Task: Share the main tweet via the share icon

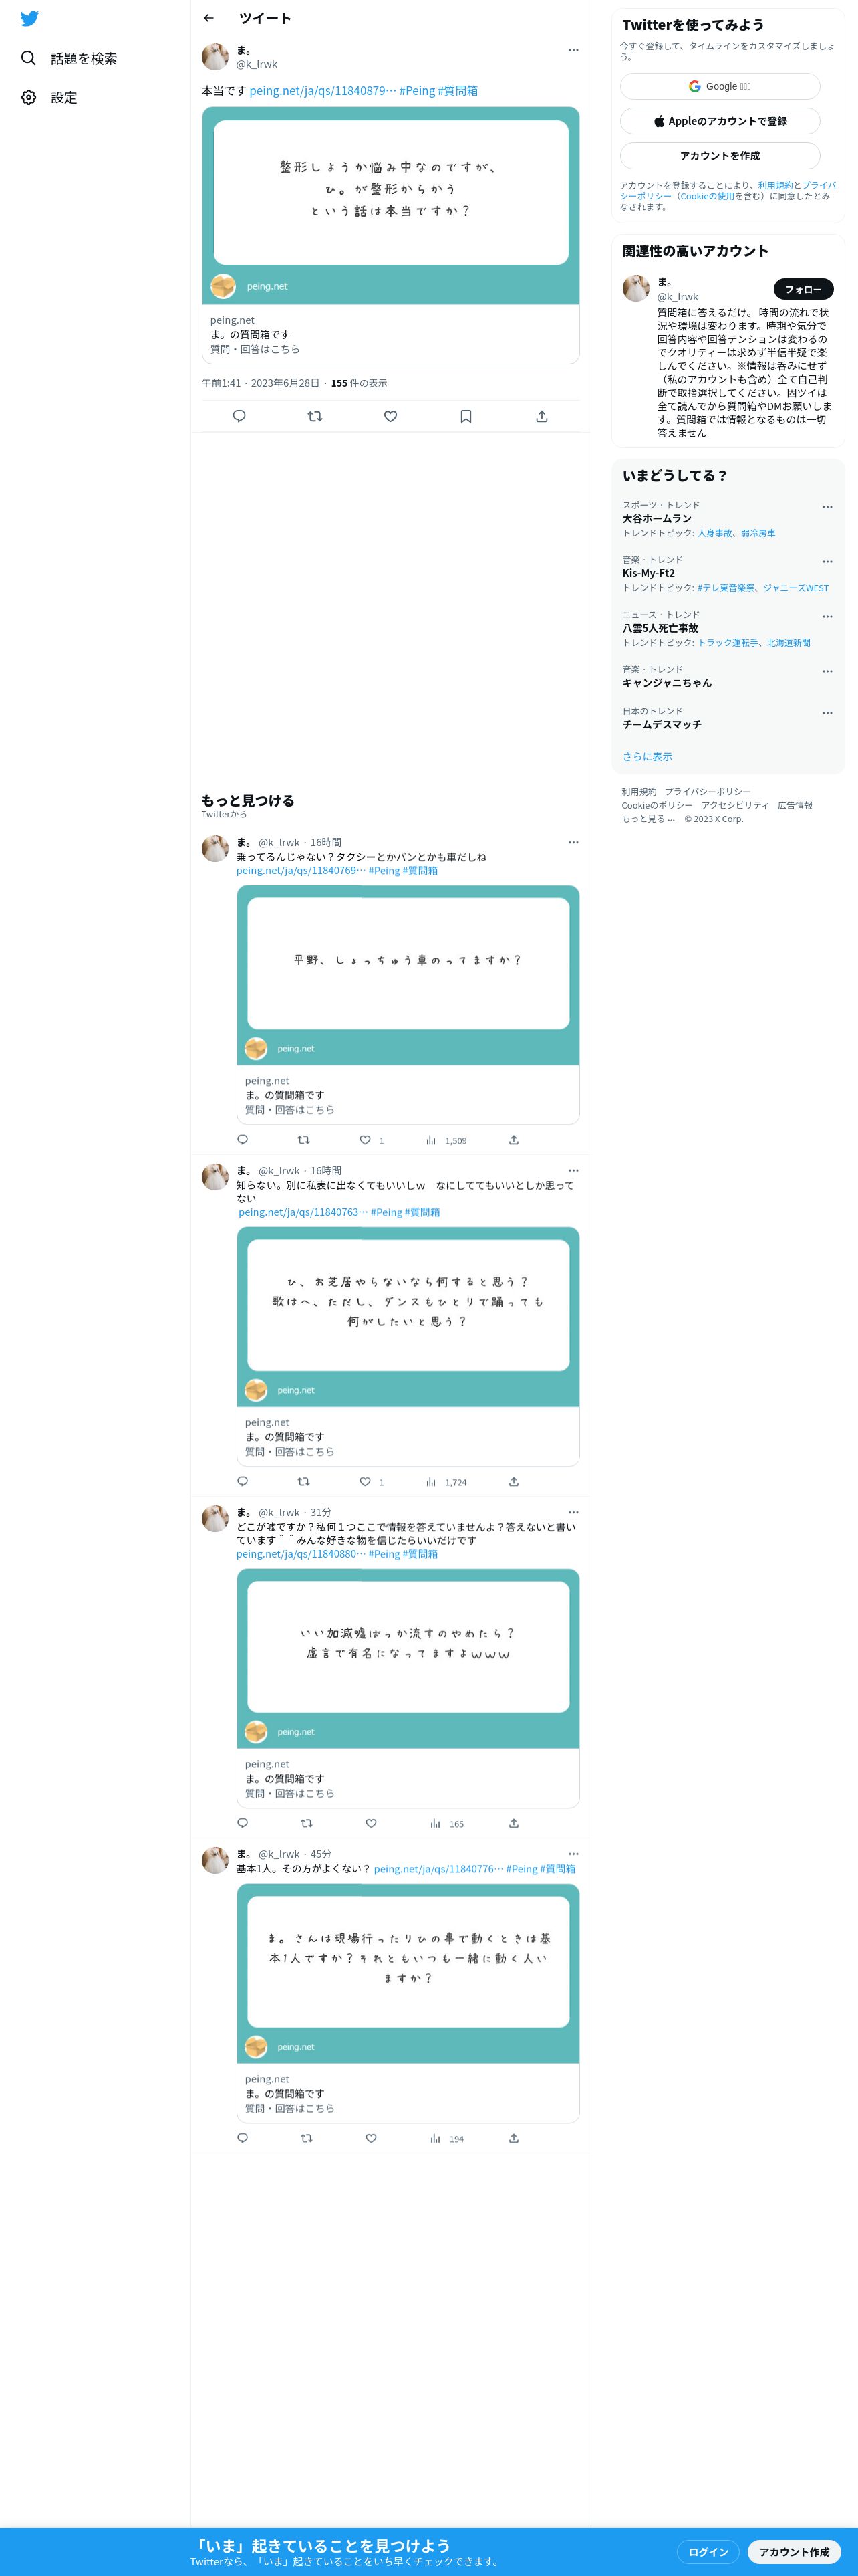Action: (x=541, y=416)
